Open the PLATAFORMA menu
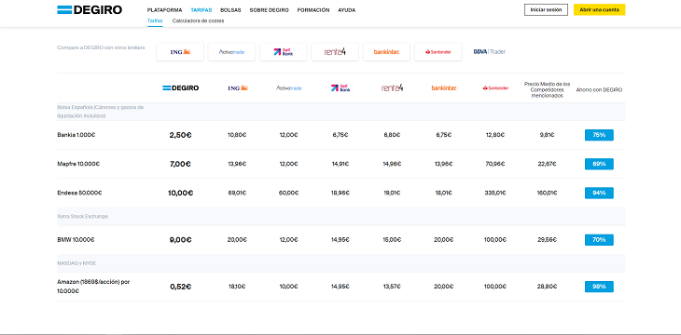Image resolution: width=681 pixels, height=335 pixels. [164, 10]
